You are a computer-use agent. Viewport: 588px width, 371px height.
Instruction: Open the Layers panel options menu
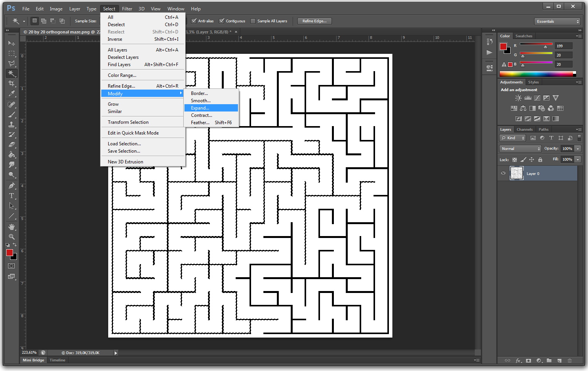[579, 130]
